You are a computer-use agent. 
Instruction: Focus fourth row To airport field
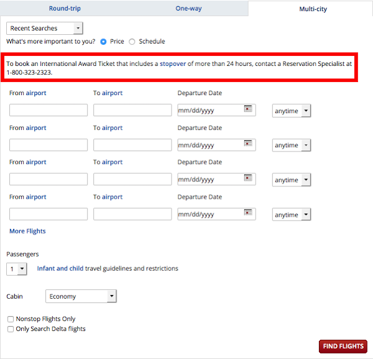[132, 214]
